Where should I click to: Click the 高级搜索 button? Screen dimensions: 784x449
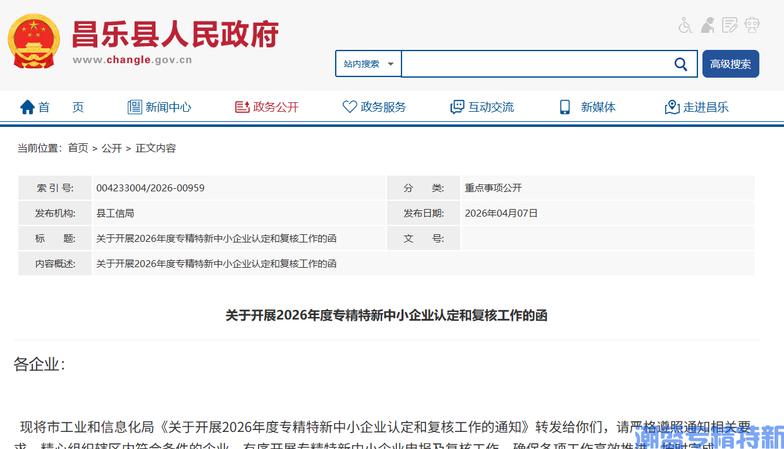[x=730, y=64]
